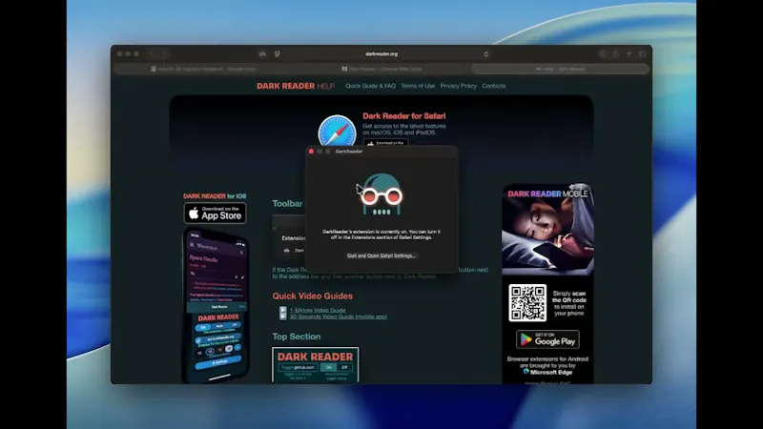Select the Help - Dark Reader tab
The height and width of the screenshot is (429, 763).
pyautogui.click(x=560, y=69)
